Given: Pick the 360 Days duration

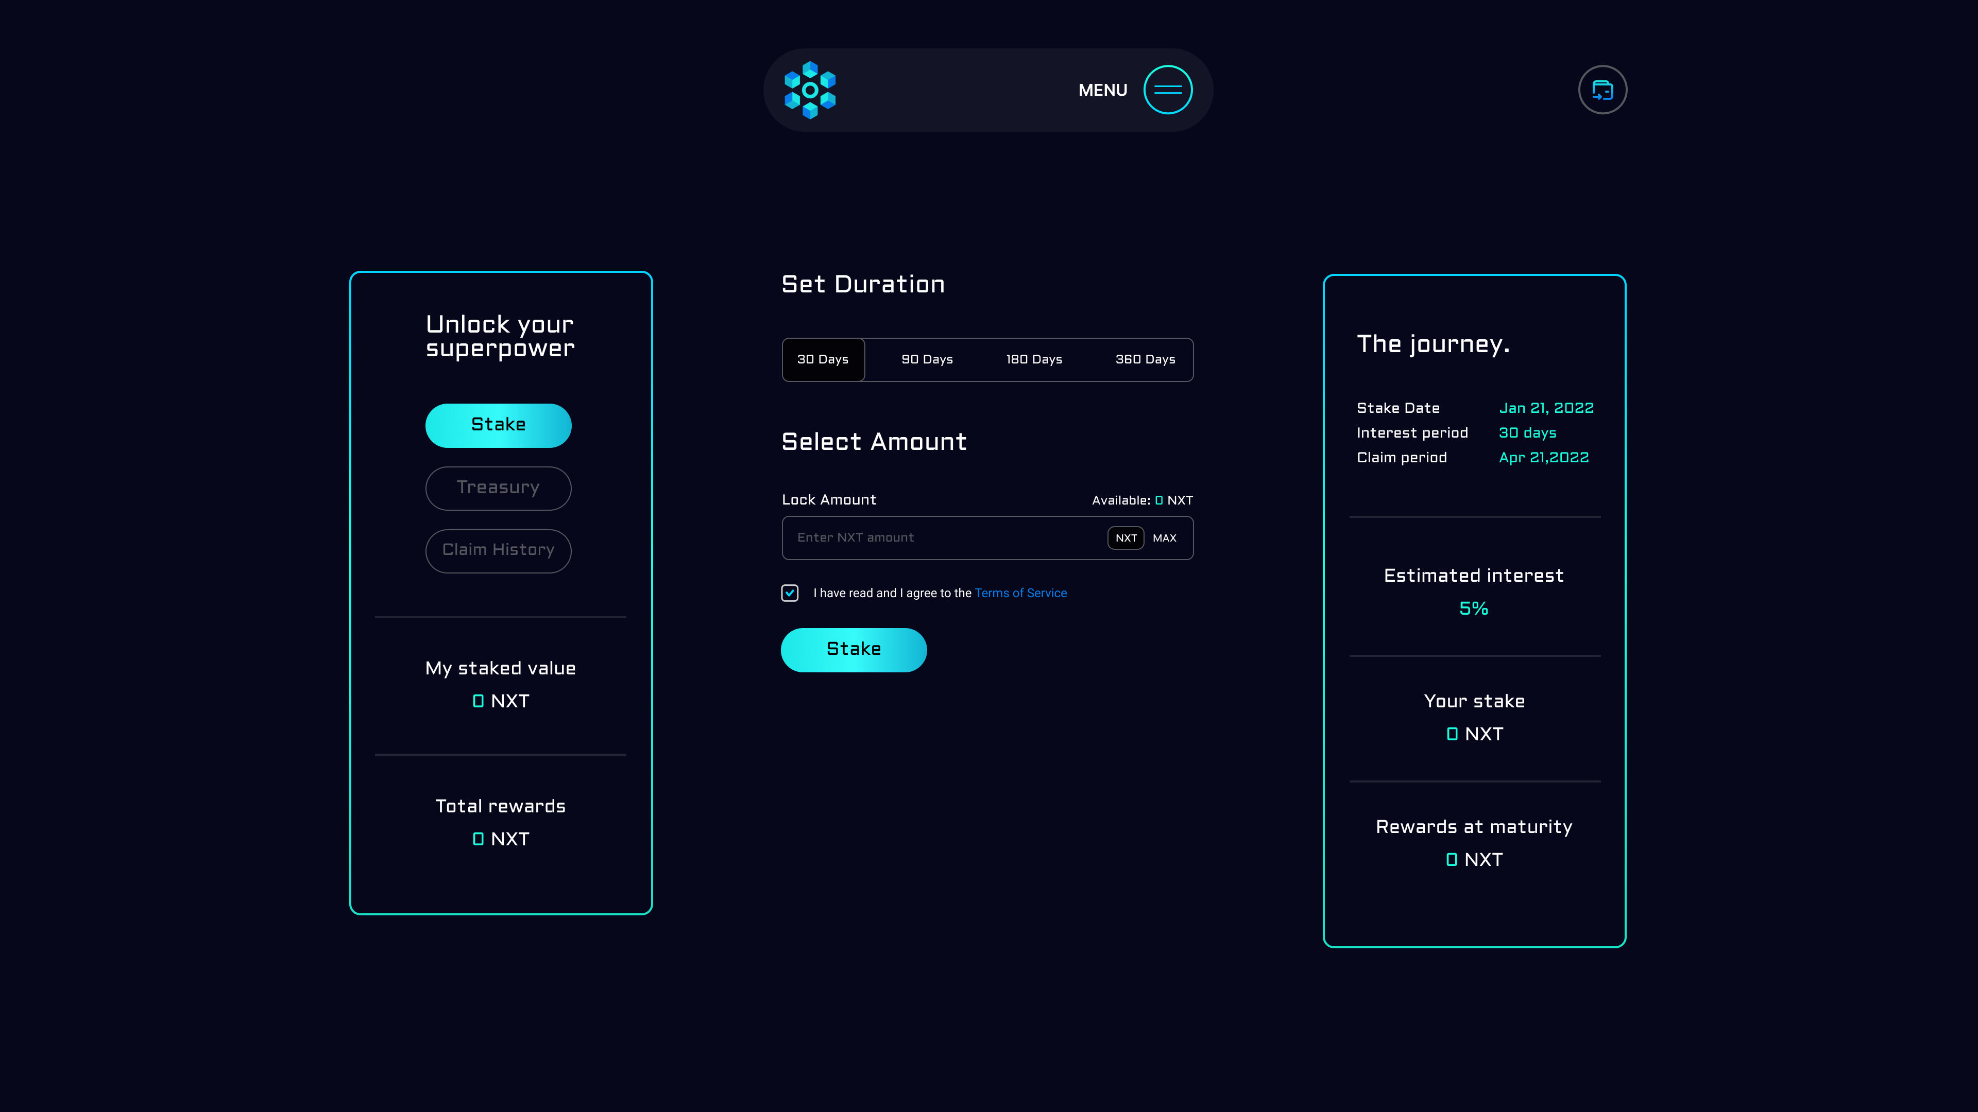Looking at the screenshot, I should click(1145, 359).
